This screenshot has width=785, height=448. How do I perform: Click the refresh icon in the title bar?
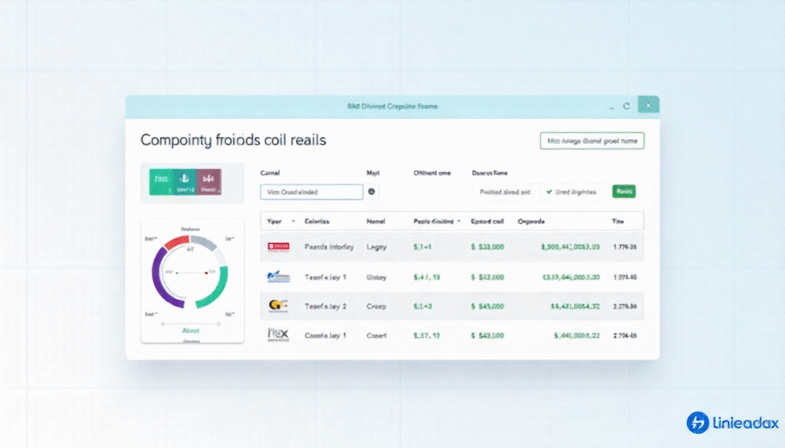click(626, 106)
